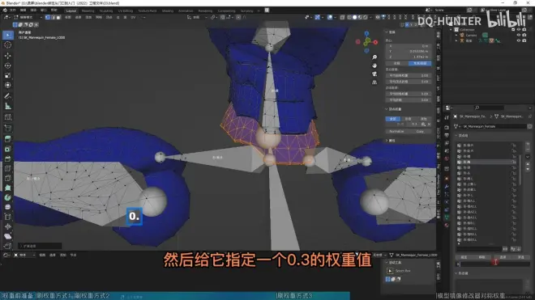535x300 pixels.
Task: Toggle visibility eye of Collection
Action: coord(519,30)
